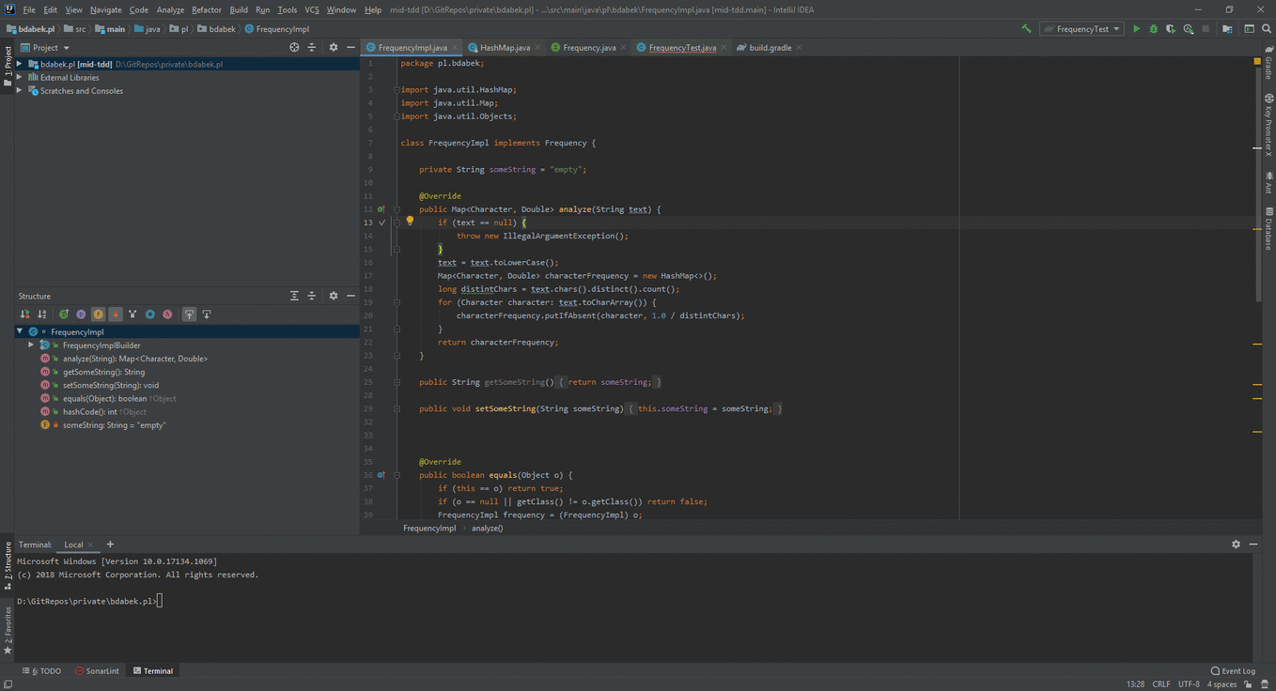The image size is (1276, 691).
Task: Run FrequencyTest with the green play icon
Action: pos(1136,29)
